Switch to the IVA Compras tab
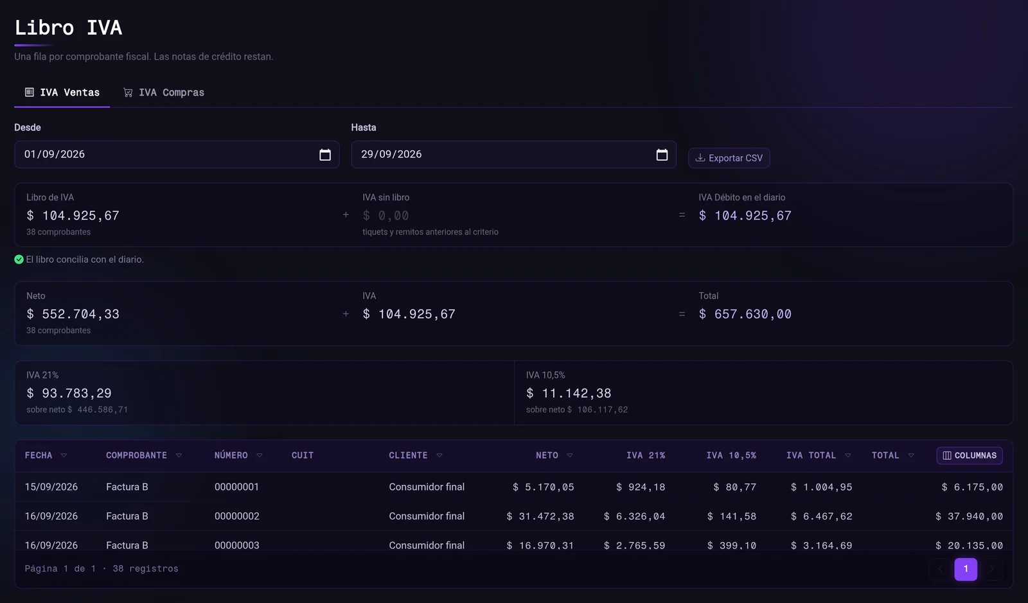 (164, 92)
